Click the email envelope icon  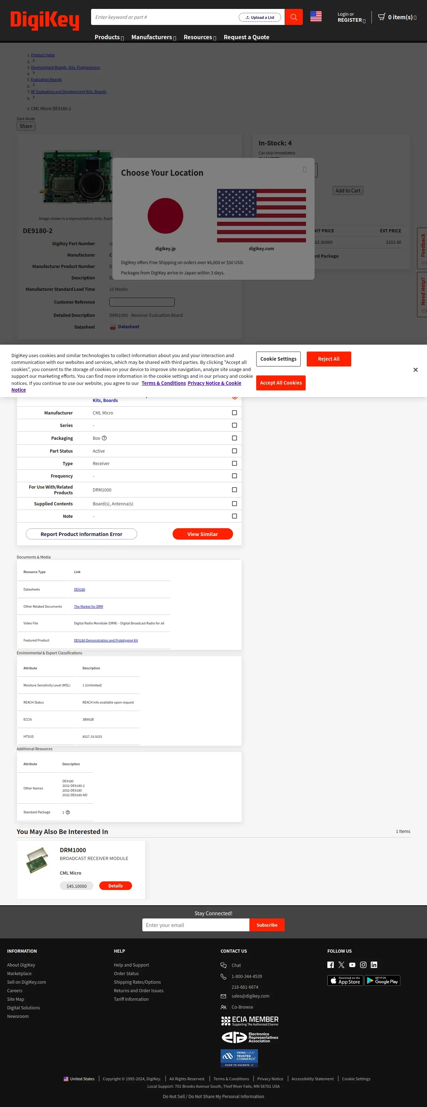[x=223, y=996]
